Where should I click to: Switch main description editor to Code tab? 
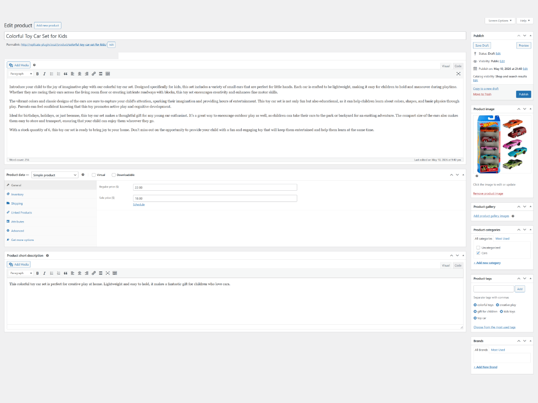[458, 66]
